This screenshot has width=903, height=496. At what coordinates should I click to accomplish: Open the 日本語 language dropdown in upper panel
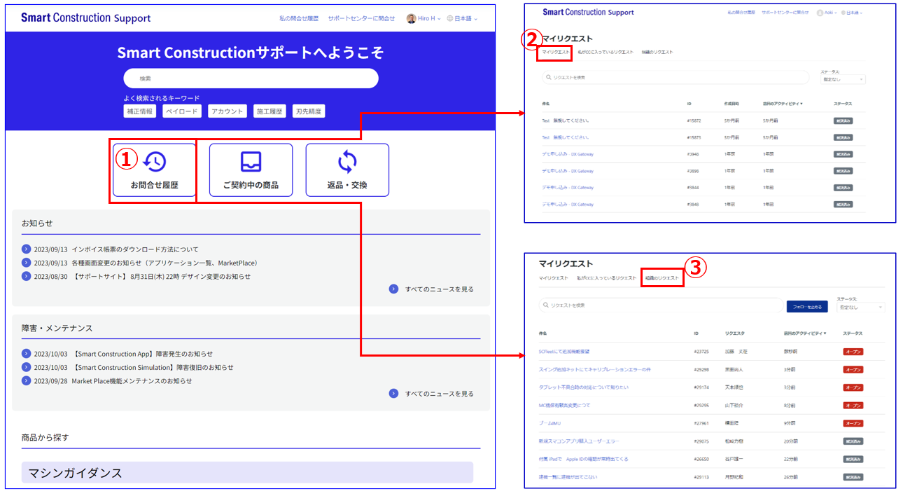pyautogui.click(x=852, y=13)
